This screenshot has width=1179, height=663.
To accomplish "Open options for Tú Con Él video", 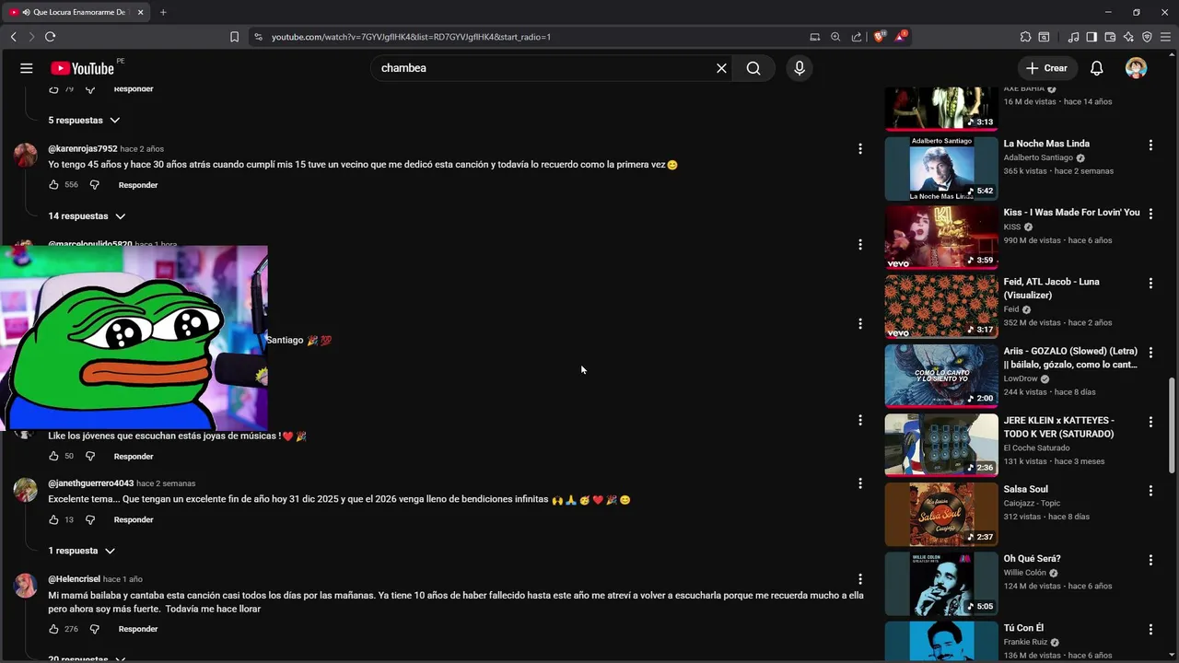I will (1150, 629).
